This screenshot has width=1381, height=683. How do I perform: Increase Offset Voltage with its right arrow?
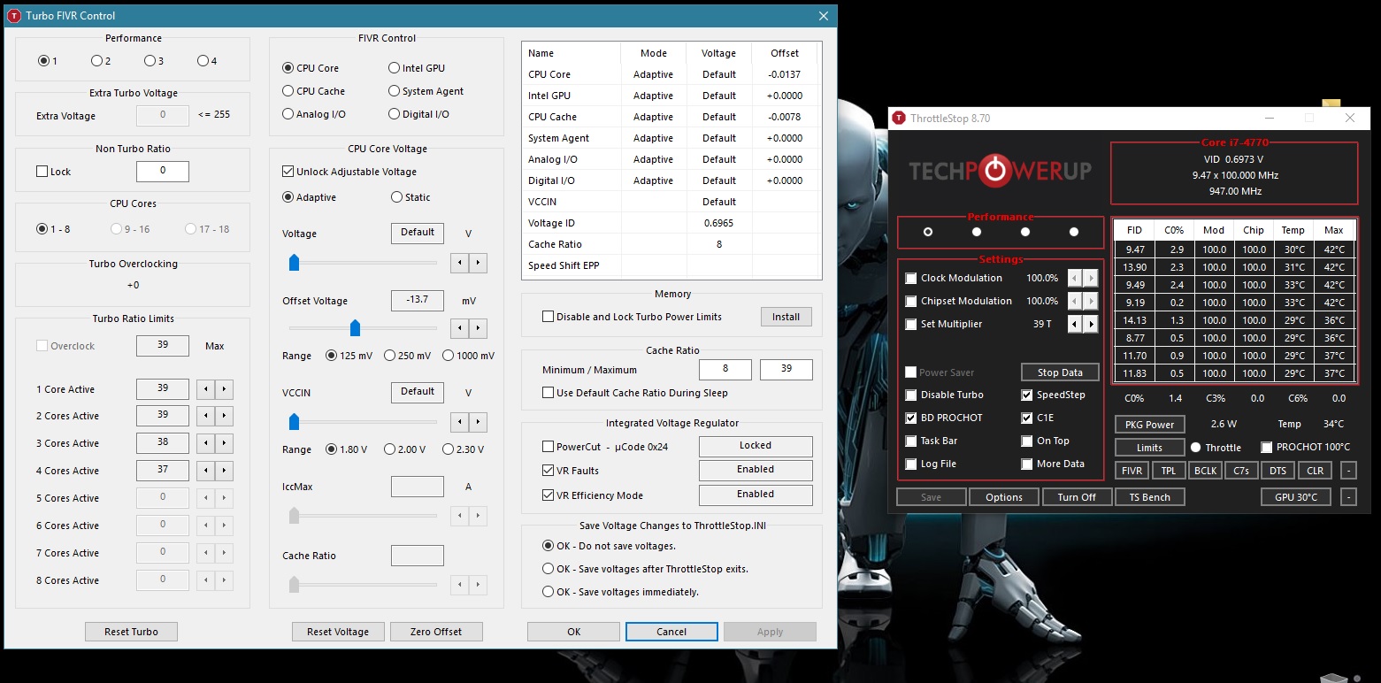click(x=478, y=328)
